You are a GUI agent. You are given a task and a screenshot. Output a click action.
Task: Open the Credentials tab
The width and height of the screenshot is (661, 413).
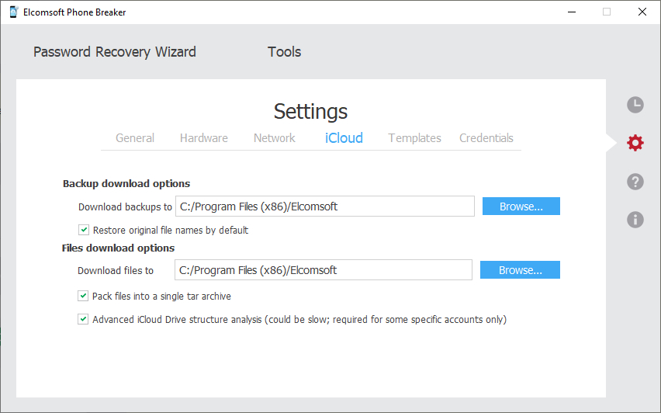(x=486, y=138)
